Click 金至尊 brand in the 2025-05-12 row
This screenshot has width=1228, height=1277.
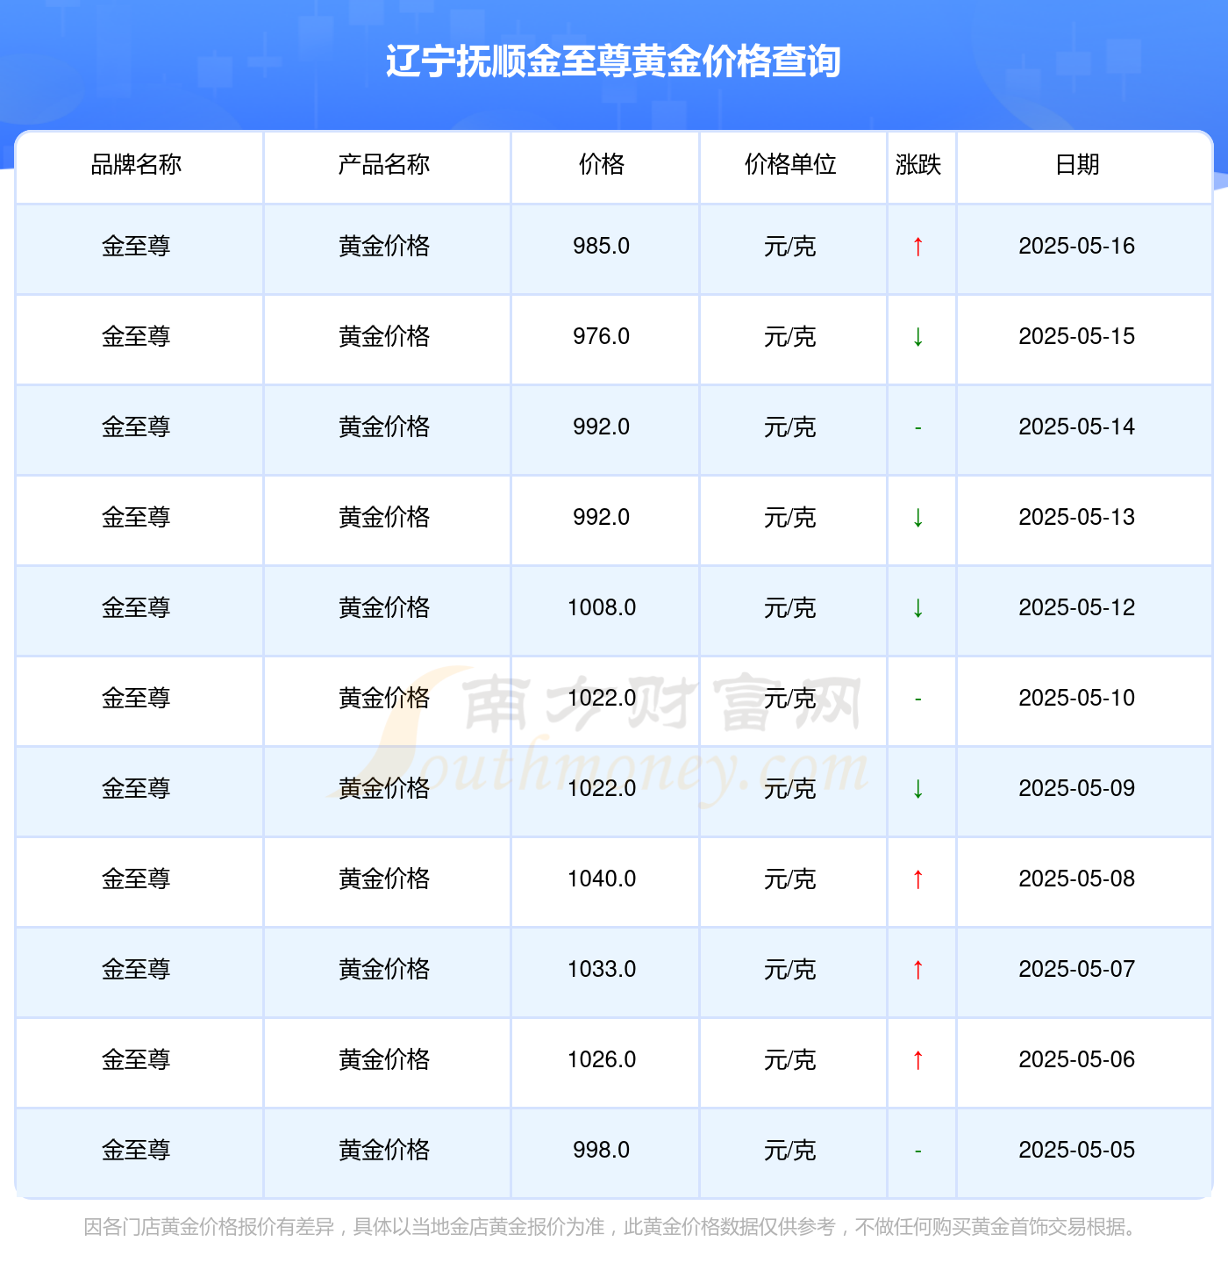coord(136,608)
